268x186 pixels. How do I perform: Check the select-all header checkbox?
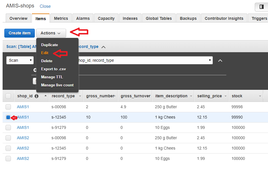[8, 96]
